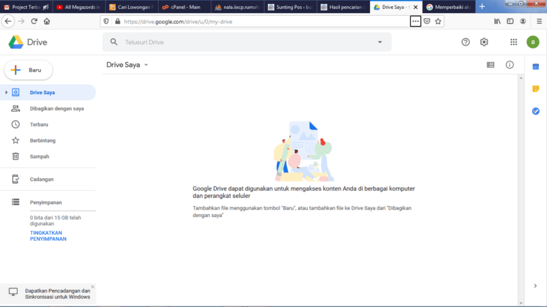The height and width of the screenshot is (307, 547).
Task: Show details info icon
Action: pyautogui.click(x=509, y=65)
